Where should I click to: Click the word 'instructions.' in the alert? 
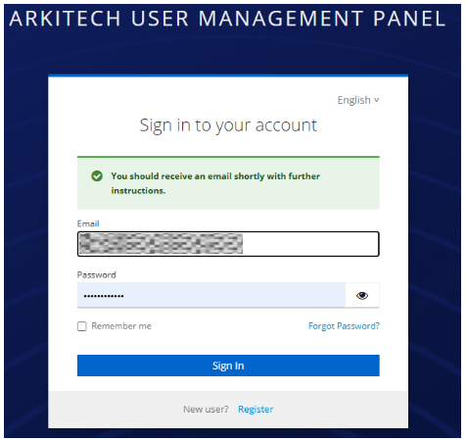click(x=138, y=190)
